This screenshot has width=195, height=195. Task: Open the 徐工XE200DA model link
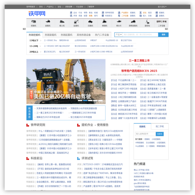pos(81,46)
